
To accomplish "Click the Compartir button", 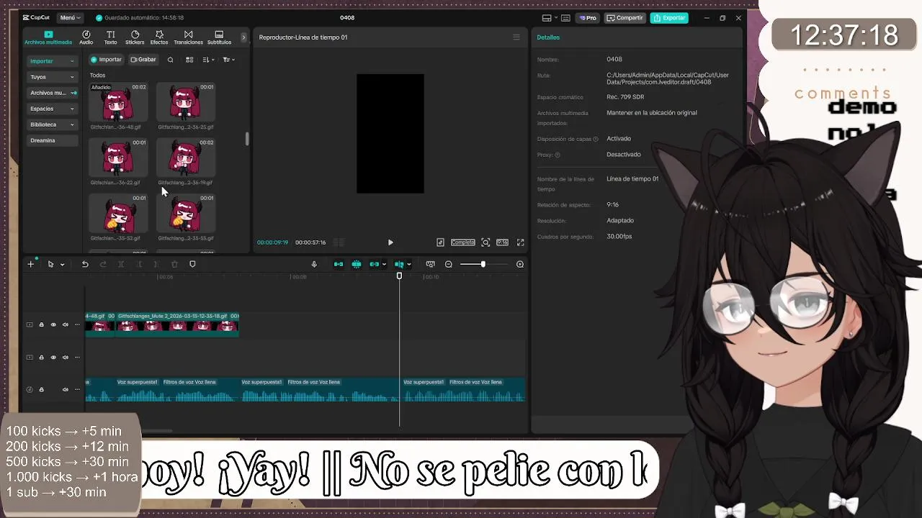I will point(625,17).
